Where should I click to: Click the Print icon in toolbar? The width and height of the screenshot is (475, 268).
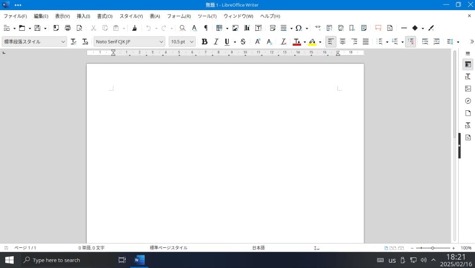(x=68, y=28)
